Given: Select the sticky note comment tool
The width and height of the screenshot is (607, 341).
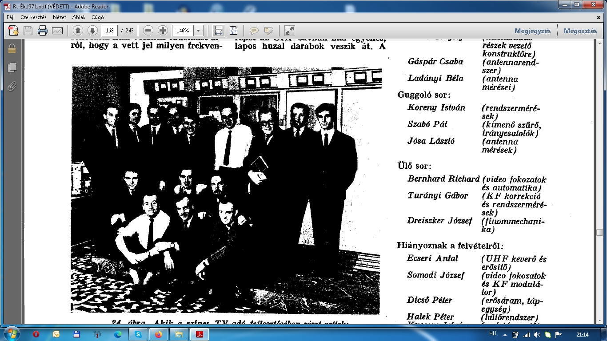Looking at the screenshot, I should 254,31.
